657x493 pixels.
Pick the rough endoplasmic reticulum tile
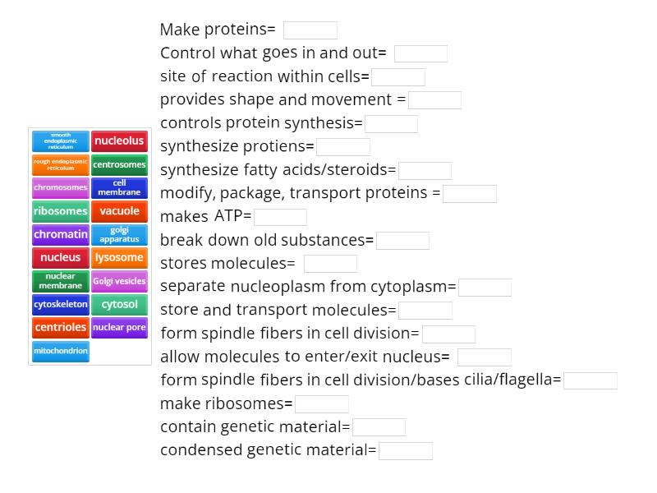tap(61, 164)
